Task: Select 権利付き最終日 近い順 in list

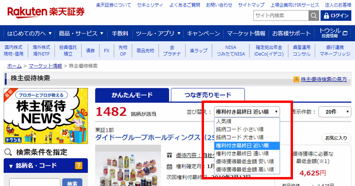Action: pyautogui.click(x=247, y=145)
